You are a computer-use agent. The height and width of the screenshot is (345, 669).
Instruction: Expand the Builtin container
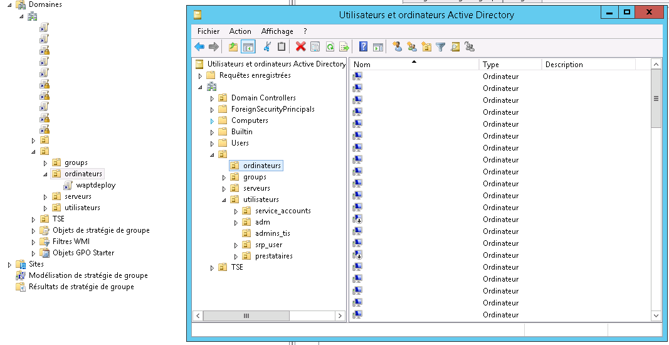coord(212,132)
